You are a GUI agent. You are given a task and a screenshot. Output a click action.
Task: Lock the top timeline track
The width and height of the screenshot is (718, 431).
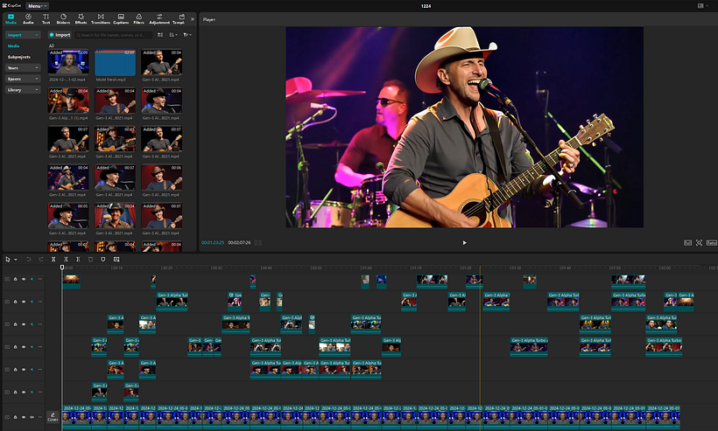coord(15,280)
